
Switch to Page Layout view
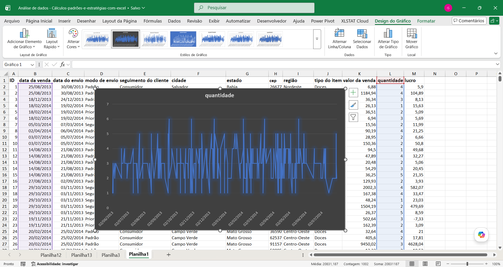point(425,264)
